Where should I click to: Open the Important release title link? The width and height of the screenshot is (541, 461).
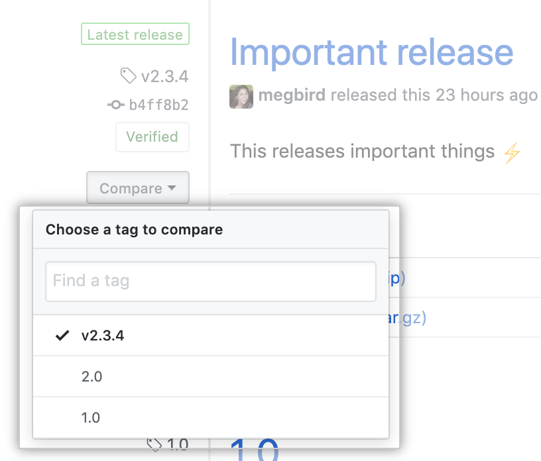pyautogui.click(x=371, y=52)
